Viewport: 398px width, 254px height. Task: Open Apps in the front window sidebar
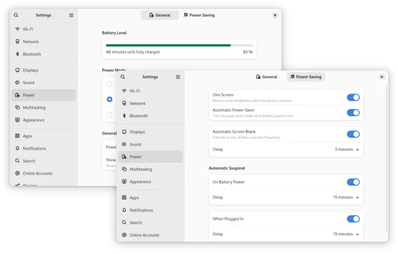coord(151,197)
